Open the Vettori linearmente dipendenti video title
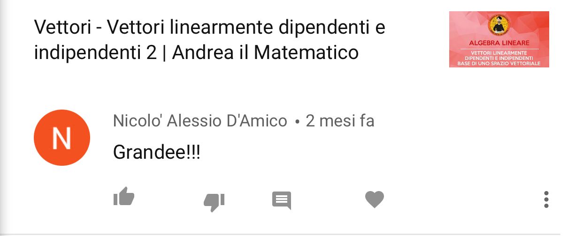583x236 pixels. click(209, 40)
